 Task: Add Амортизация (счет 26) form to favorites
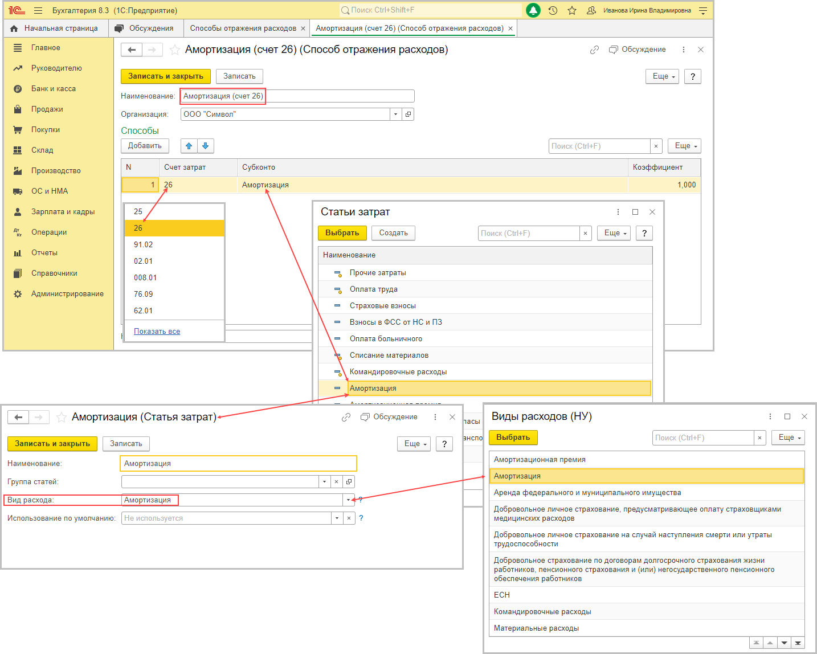(175, 50)
